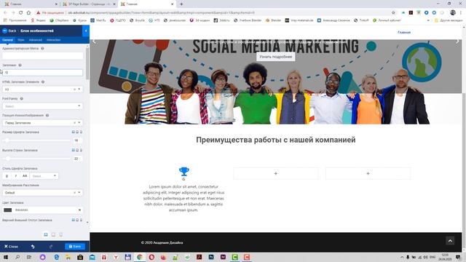The image size is (466, 262).
Task: Open the Font Family select dropdown
Action: [x=42, y=106]
